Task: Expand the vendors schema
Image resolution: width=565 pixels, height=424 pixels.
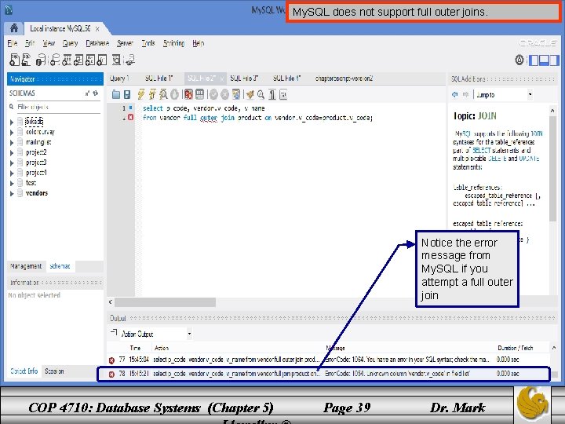Action: 12,194
